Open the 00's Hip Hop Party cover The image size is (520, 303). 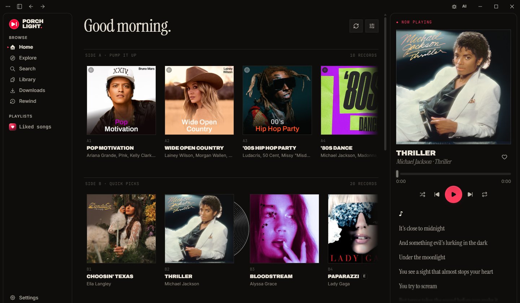coord(277,100)
